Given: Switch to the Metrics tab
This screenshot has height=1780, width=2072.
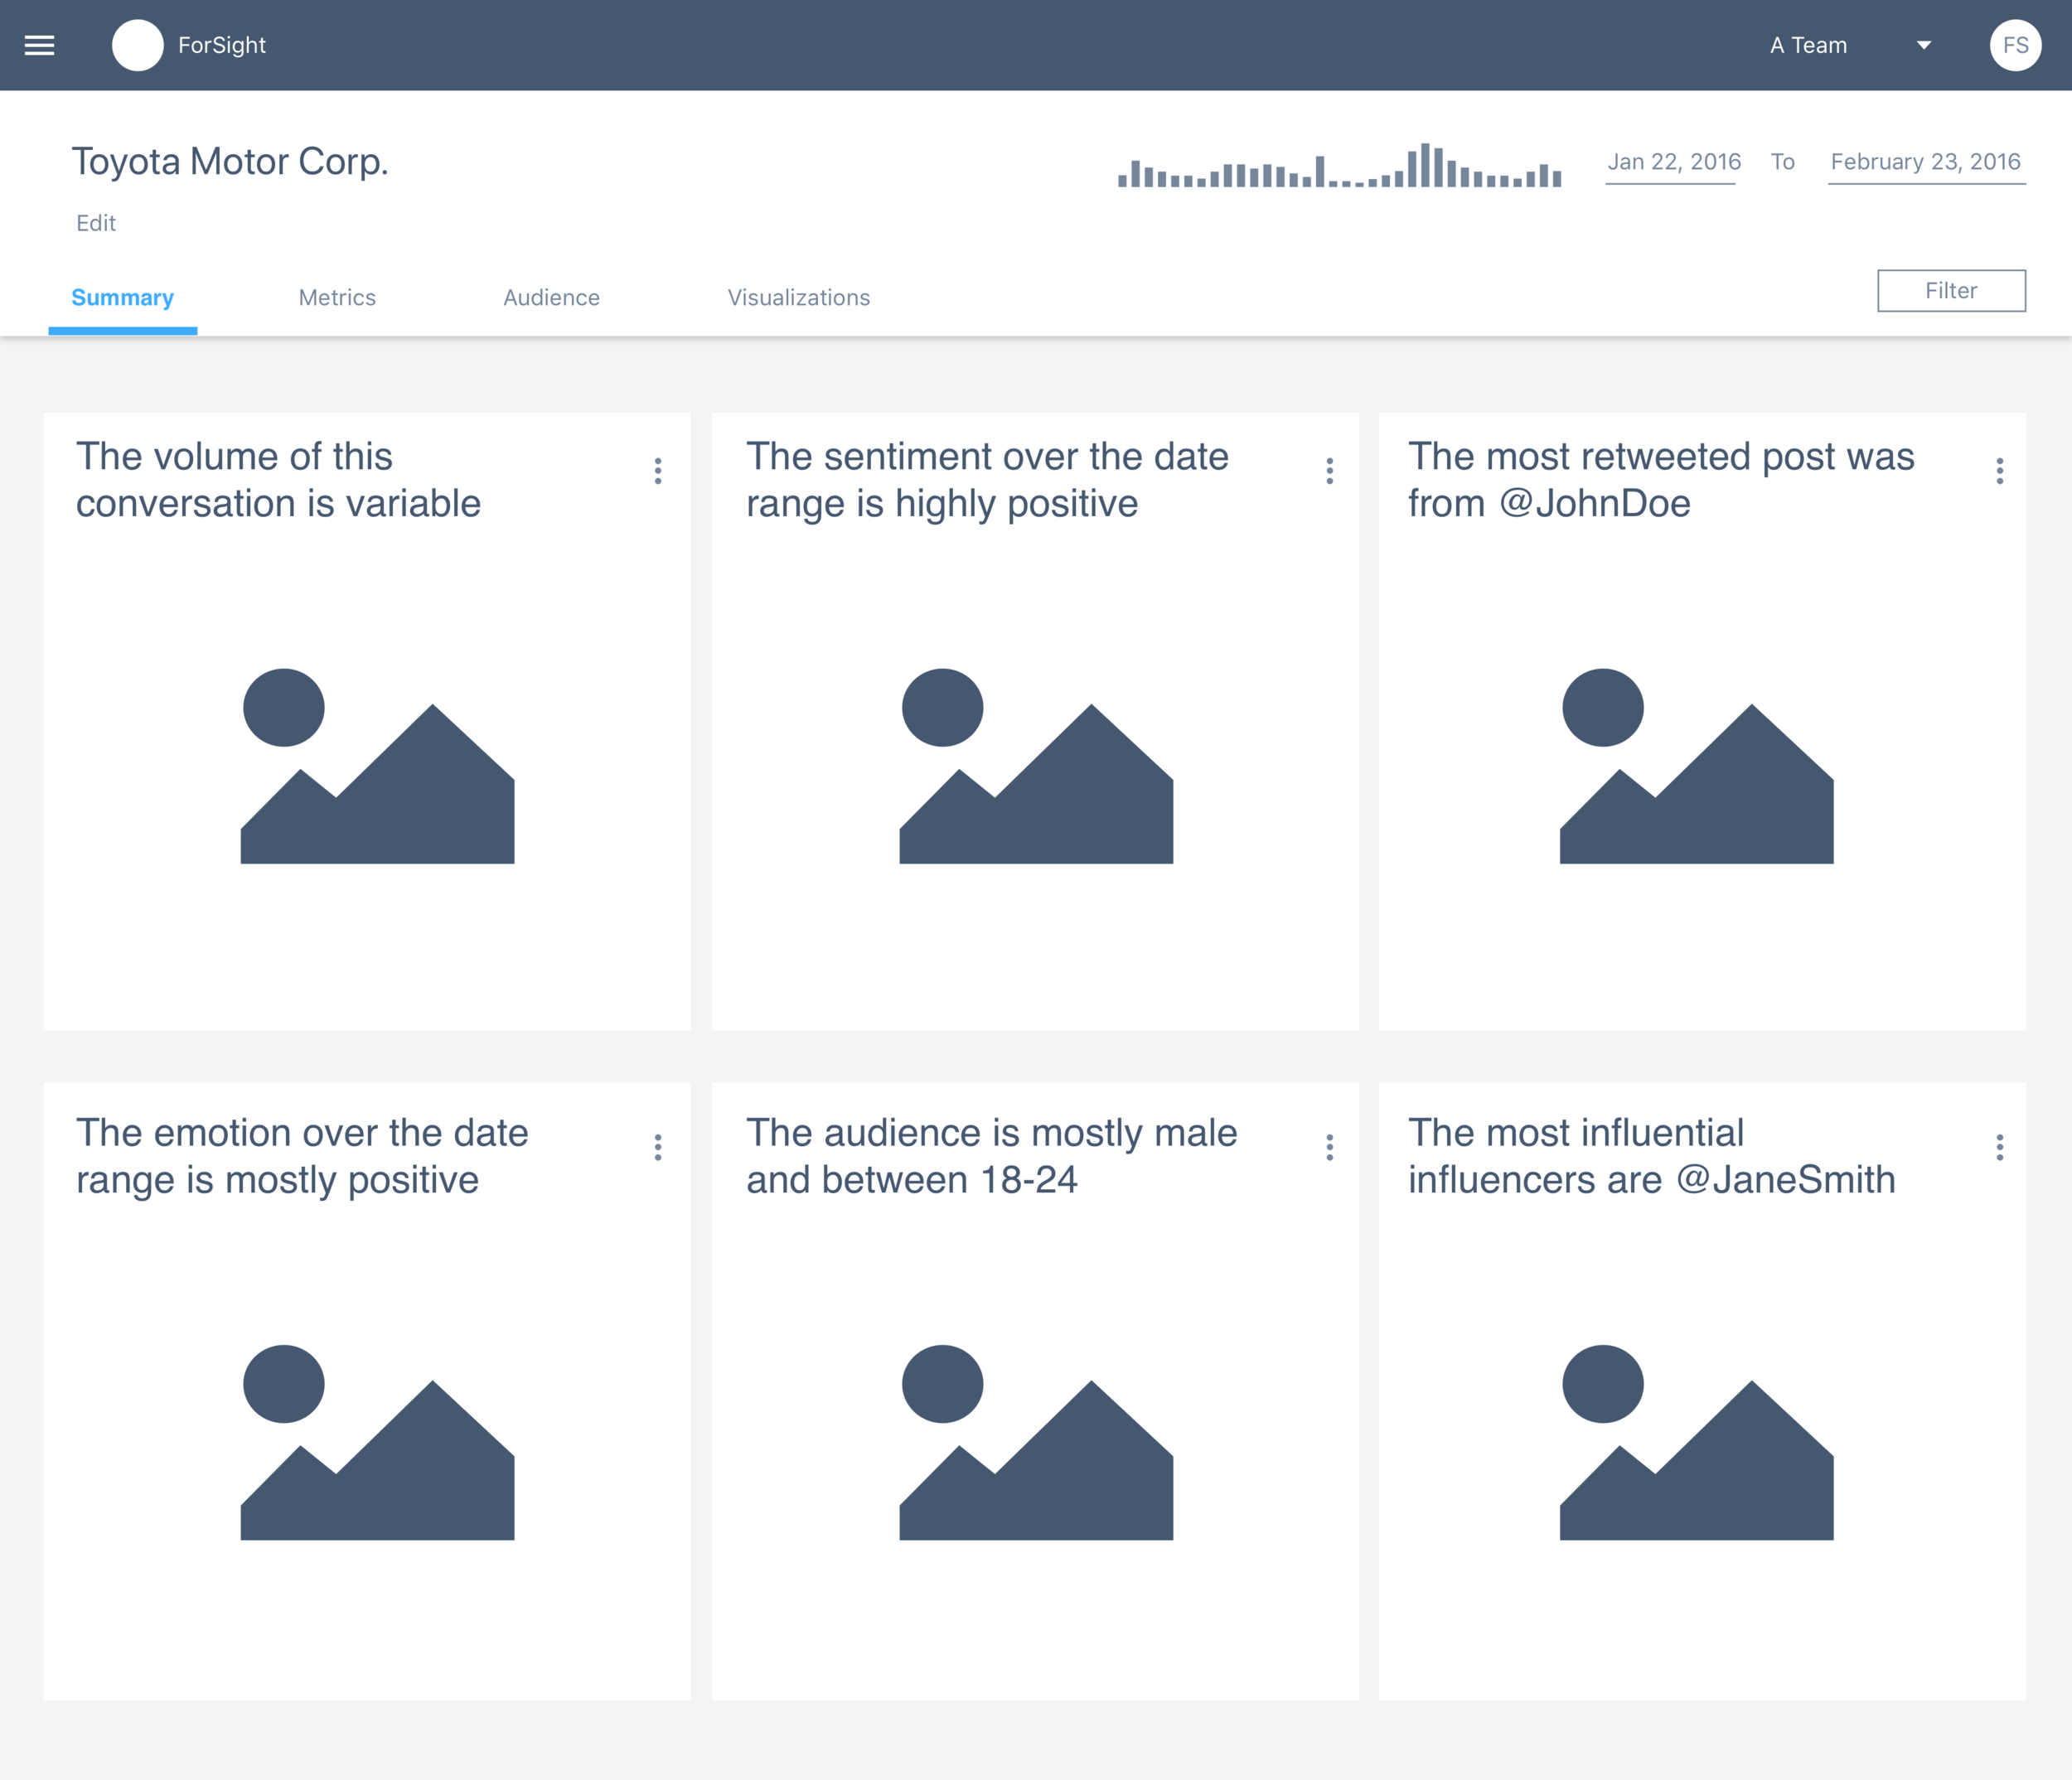Looking at the screenshot, I should (337, 297).
